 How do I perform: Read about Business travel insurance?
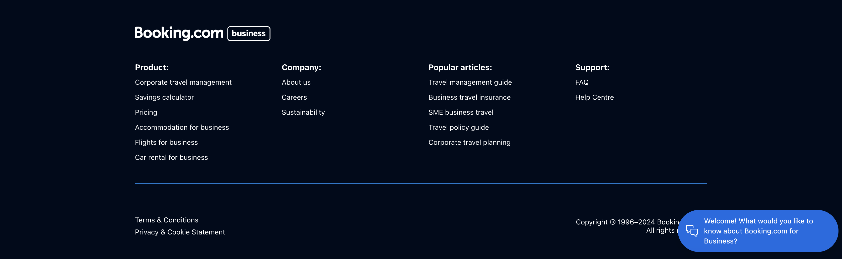pyautogui.click(x=469, y=97)
